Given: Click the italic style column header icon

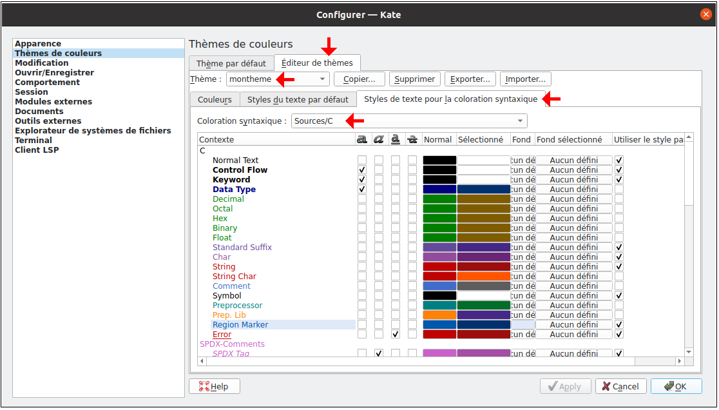Looking at the screenshot, I should coord(378,139).
